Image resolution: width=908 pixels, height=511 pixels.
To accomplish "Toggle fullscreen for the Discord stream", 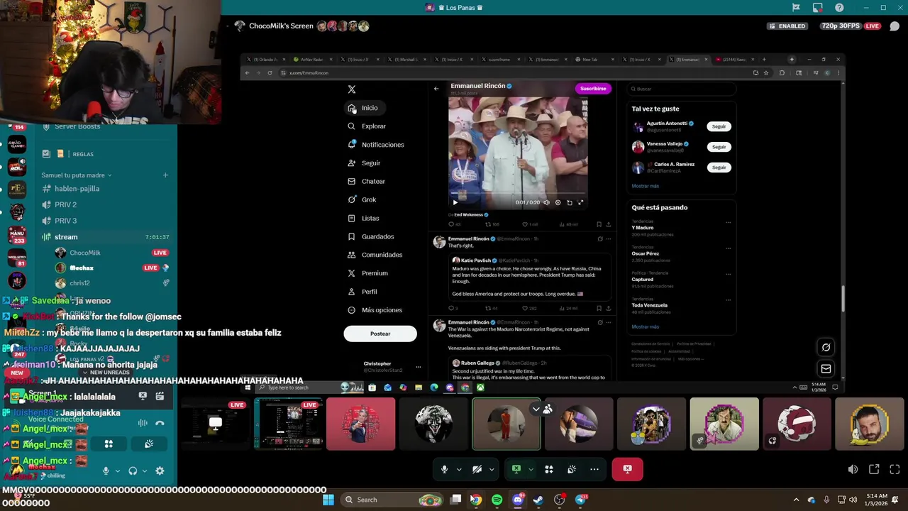I will click(895, 469).
